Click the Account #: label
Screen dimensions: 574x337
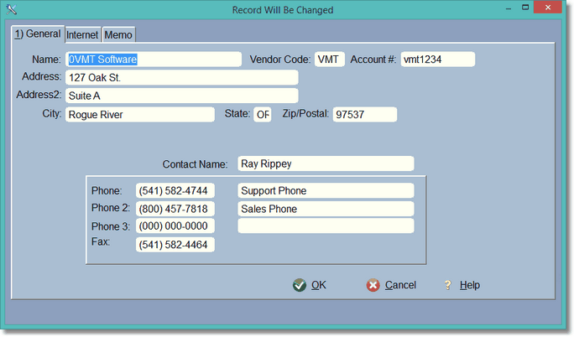click(x=373, y=60)
